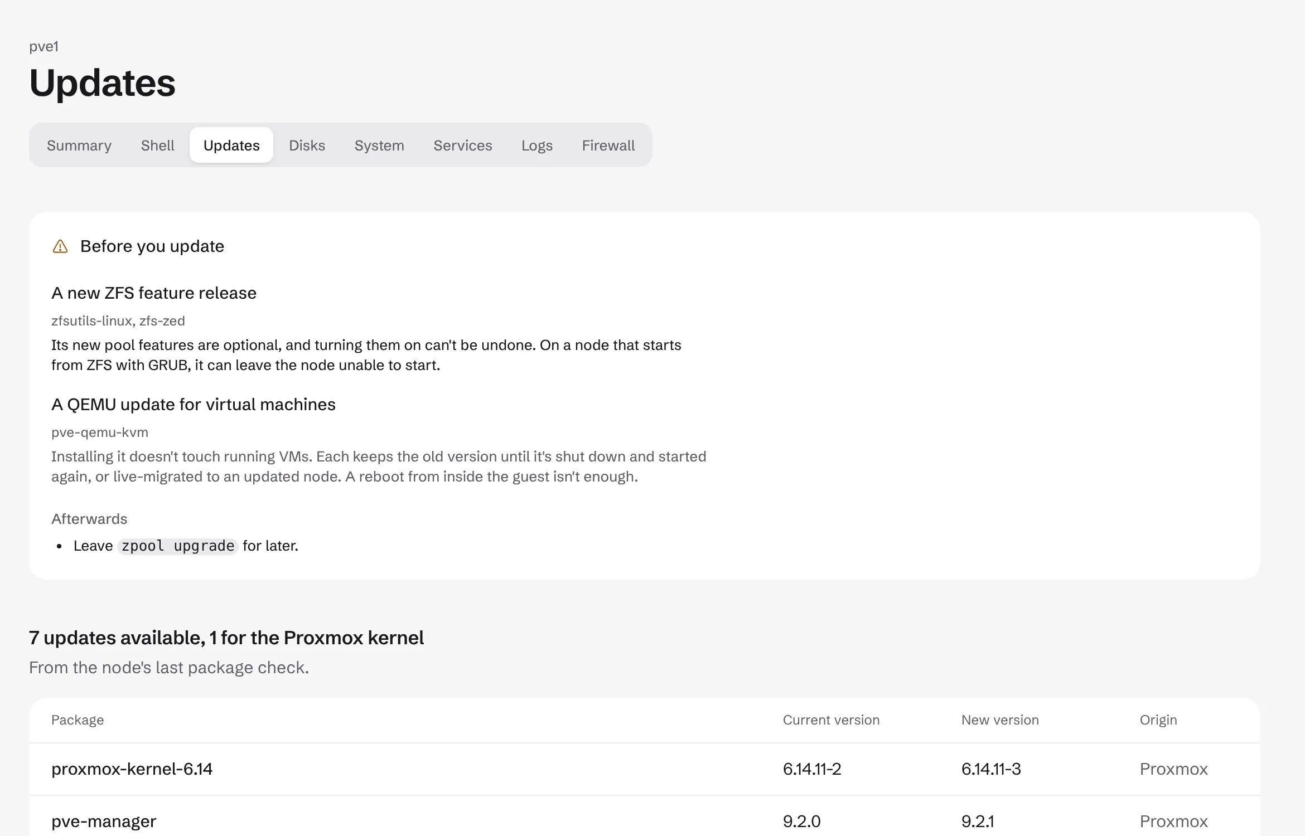Click the 'Before you update' heading
Image resolution: width=1305 pixels, height=836 pixels.
point(152,246)
